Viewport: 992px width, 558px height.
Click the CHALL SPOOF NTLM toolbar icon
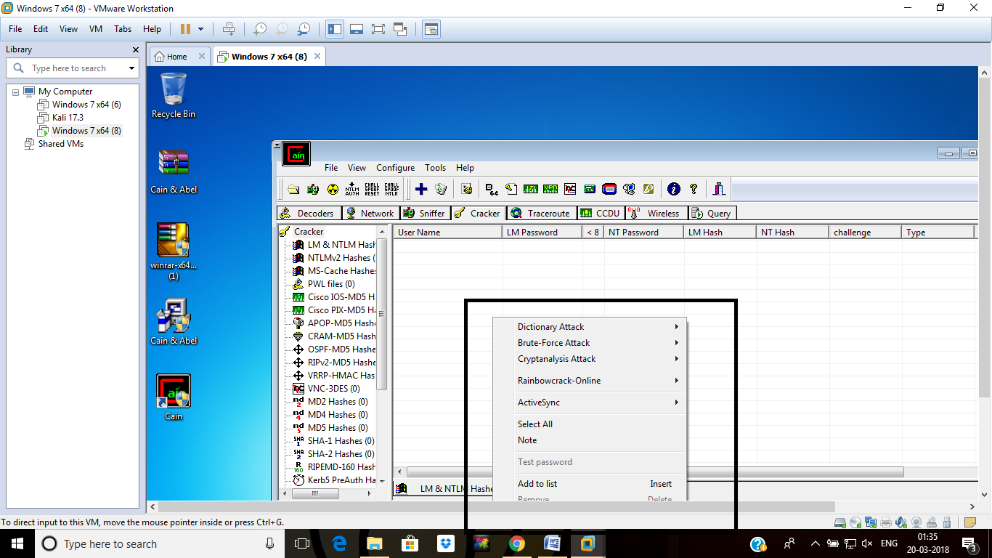click(x=391, y=190)
